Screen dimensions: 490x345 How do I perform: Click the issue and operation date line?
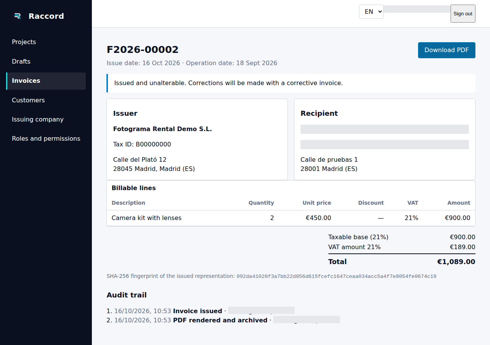[x=192, y=63]
